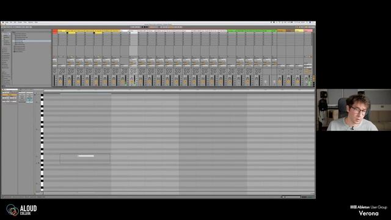Select the brown return track header
Screen dimensions: 391x220
(x=290, y=31)
